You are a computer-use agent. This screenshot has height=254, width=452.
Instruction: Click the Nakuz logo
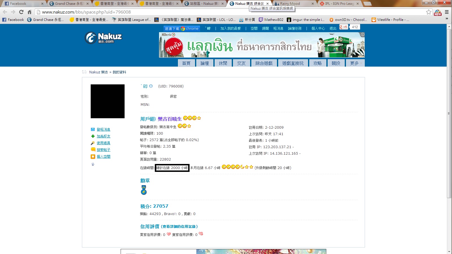pyautogui.click(x=103, y=38)
